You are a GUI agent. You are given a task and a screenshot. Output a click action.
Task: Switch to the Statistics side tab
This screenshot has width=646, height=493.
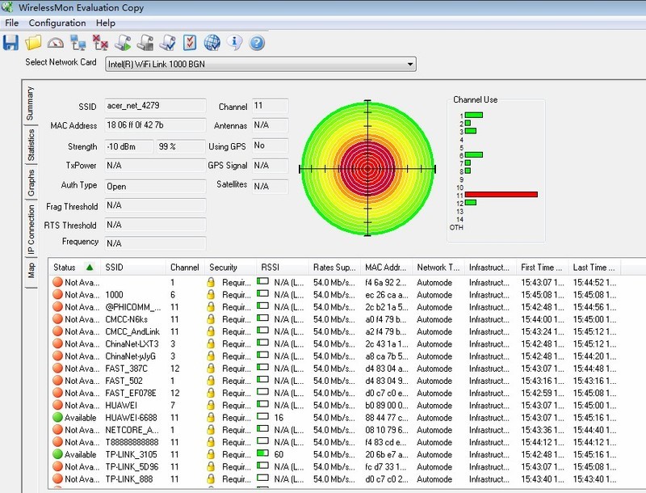coord(31,145)
